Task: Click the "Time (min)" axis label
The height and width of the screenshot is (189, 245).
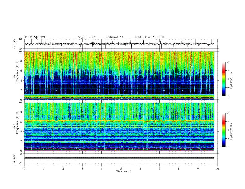Action: click(124, 171)
